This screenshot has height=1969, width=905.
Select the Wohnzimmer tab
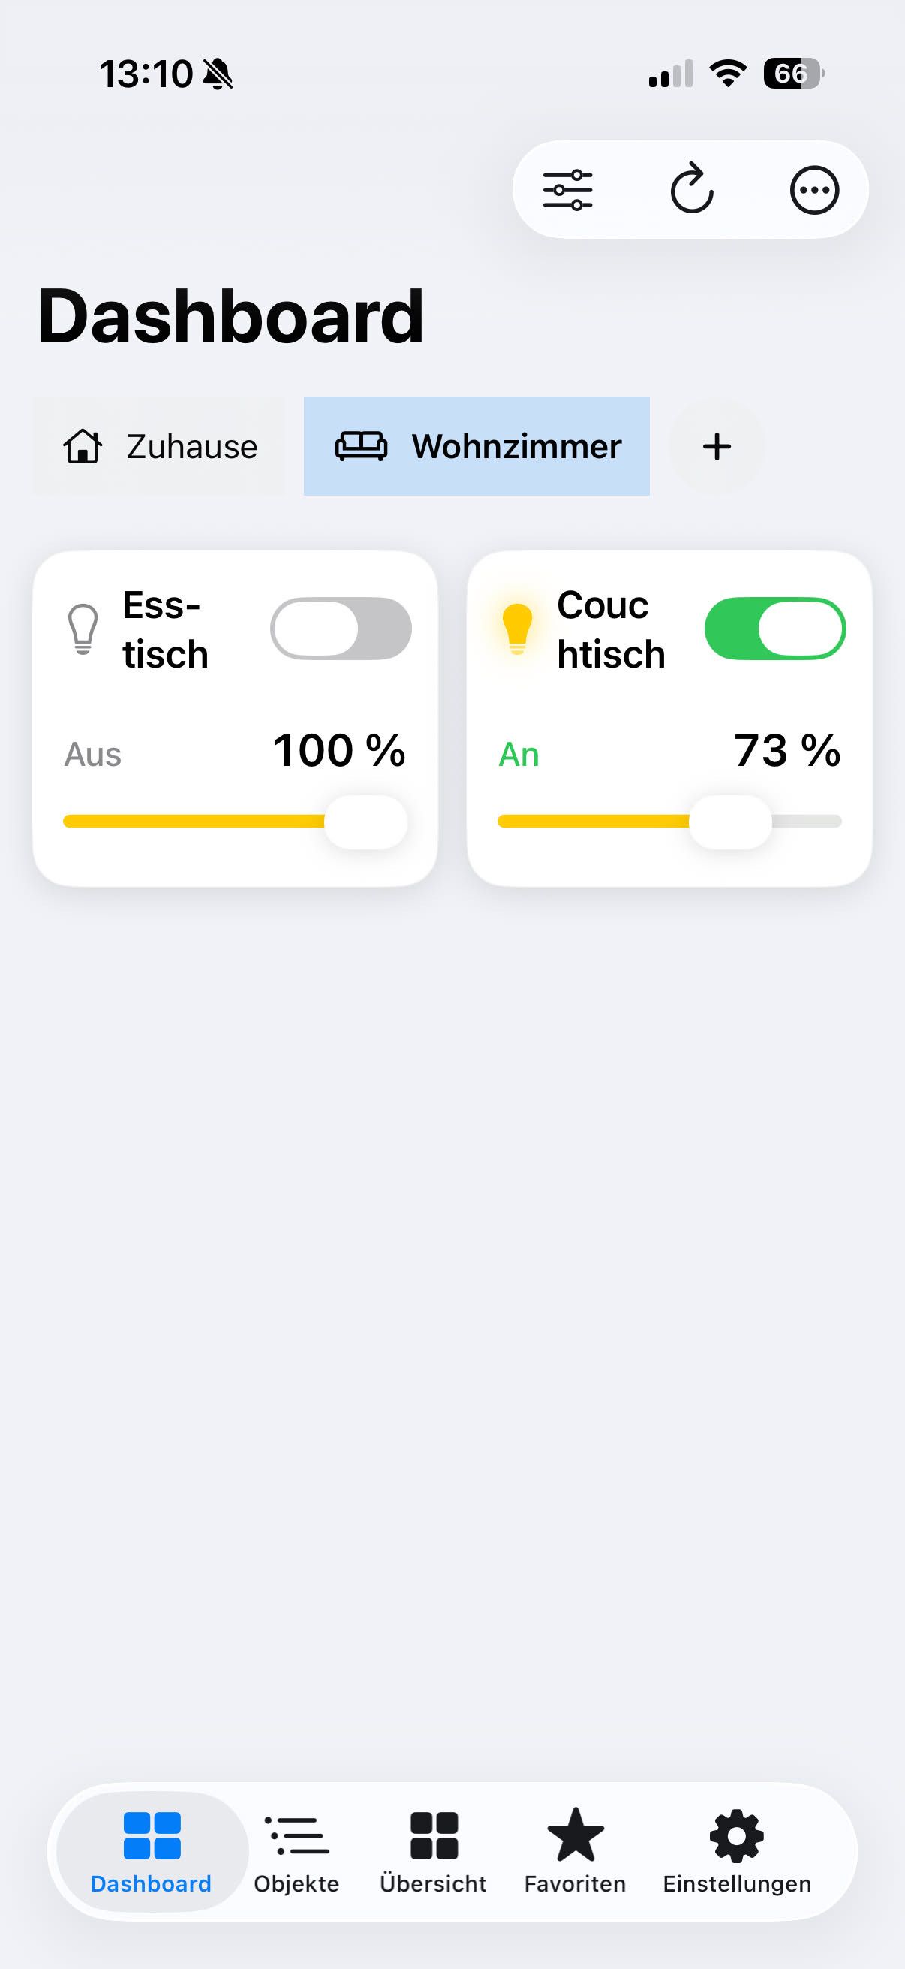pos(477,446)
